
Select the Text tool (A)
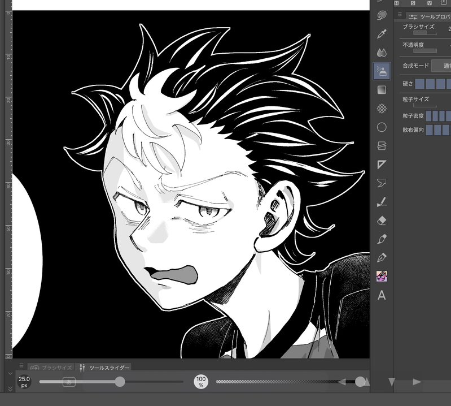(x=382, y=295)
